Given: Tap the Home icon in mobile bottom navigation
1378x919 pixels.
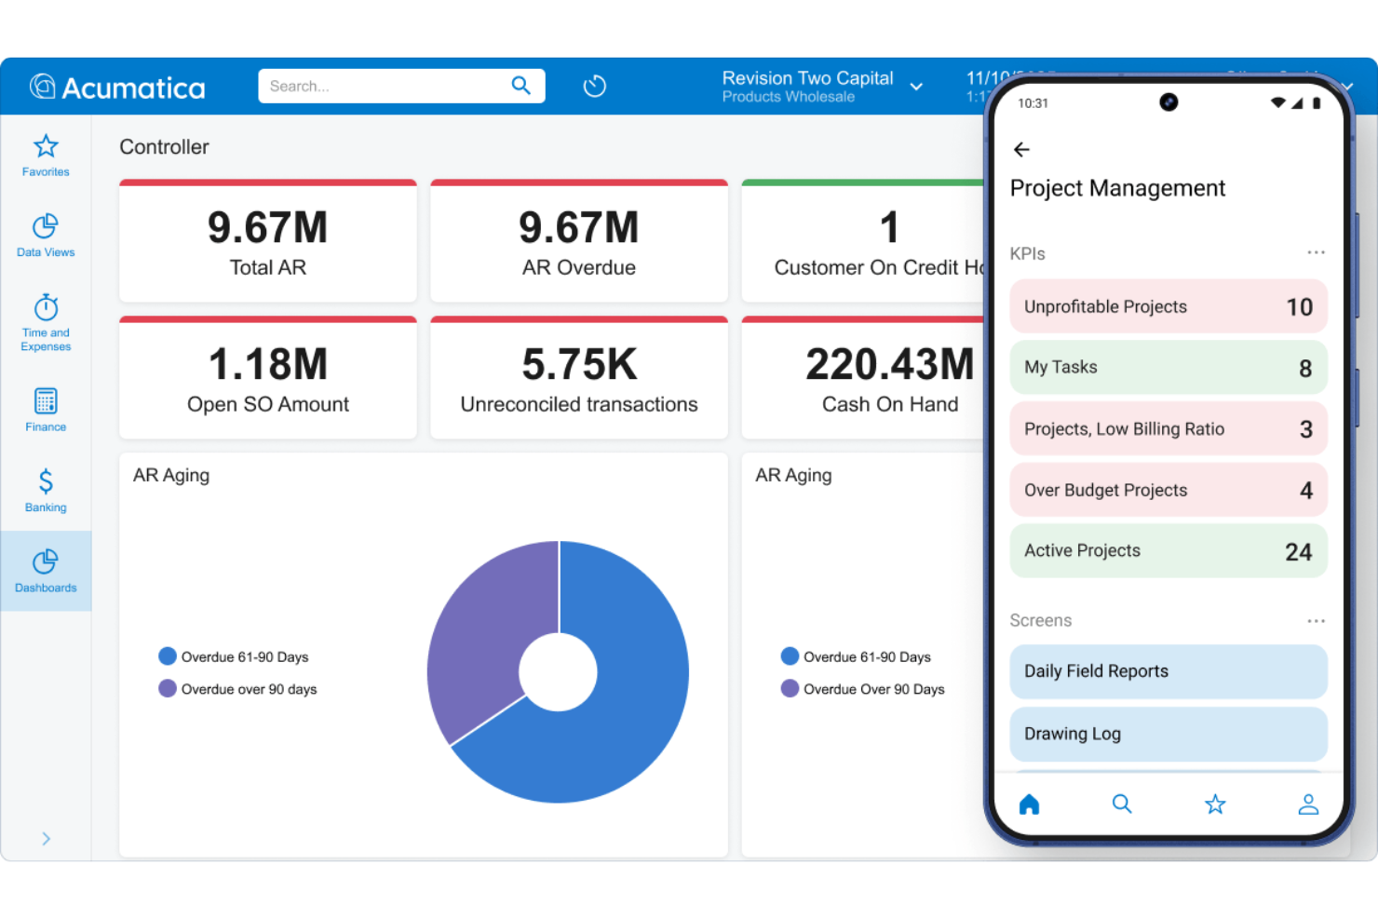Looking at the screenshot, I should [x=1029, y=804].
